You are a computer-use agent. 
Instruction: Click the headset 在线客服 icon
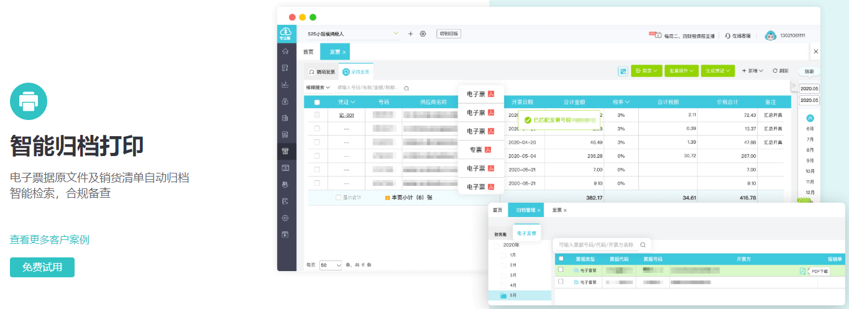(x=728, y=35)
